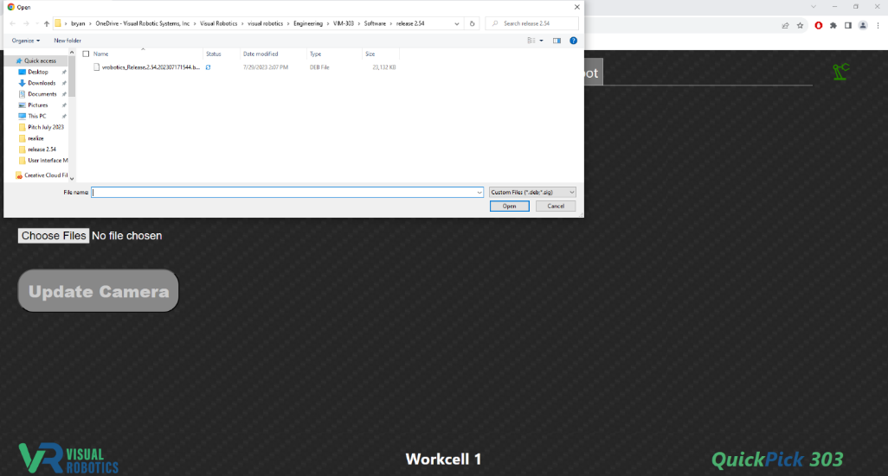Click the Search release 2.54 box

click(x=532, y=23)
